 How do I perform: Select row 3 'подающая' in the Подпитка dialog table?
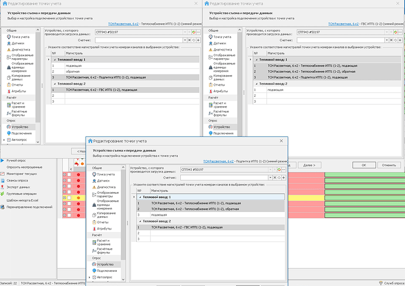point(211,215)
